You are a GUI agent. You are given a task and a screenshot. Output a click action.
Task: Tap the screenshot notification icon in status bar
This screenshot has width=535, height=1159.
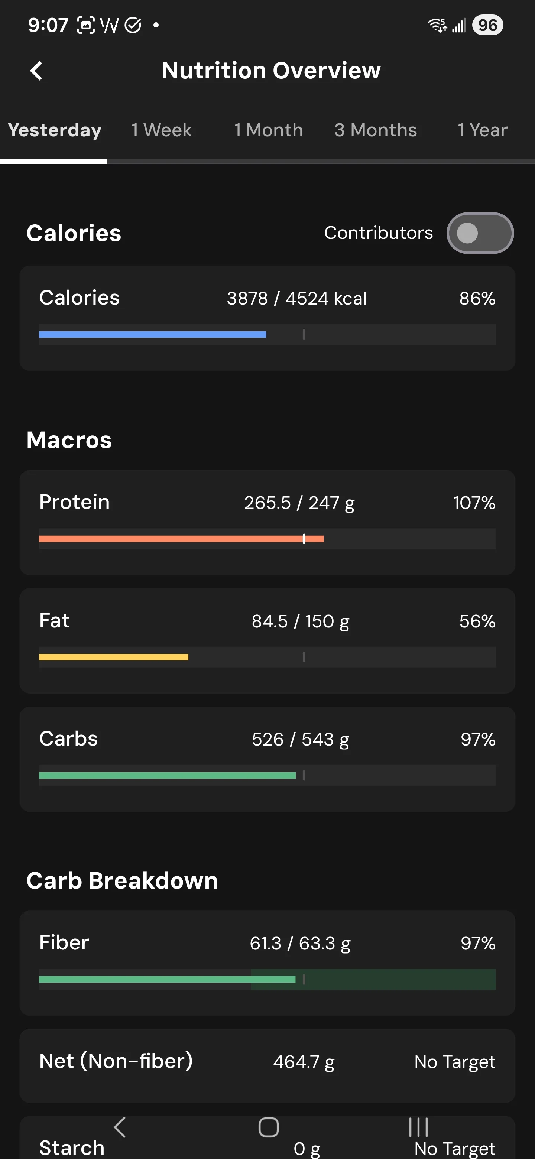point(86,25)
